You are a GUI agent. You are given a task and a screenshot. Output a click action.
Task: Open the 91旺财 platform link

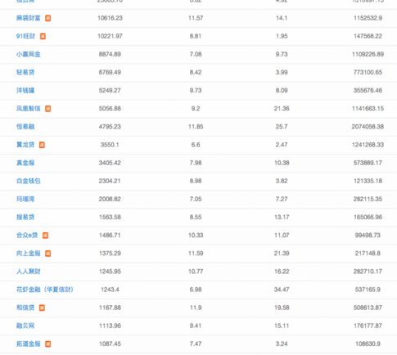point(25,36)
